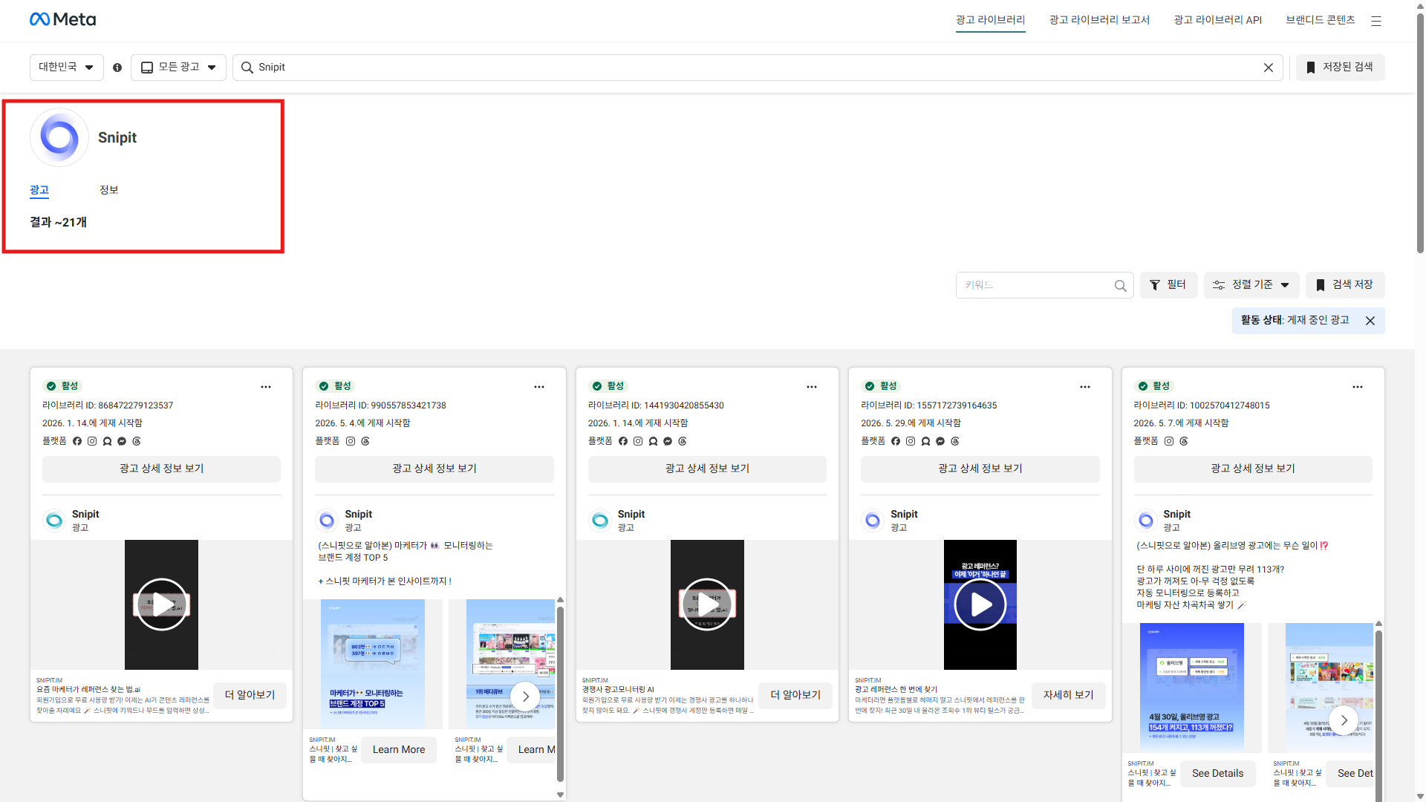The height and width of the screenshot is (802, 1426).
Task: Click the Snipit page profile picture
Action: [x=59, y=137]
